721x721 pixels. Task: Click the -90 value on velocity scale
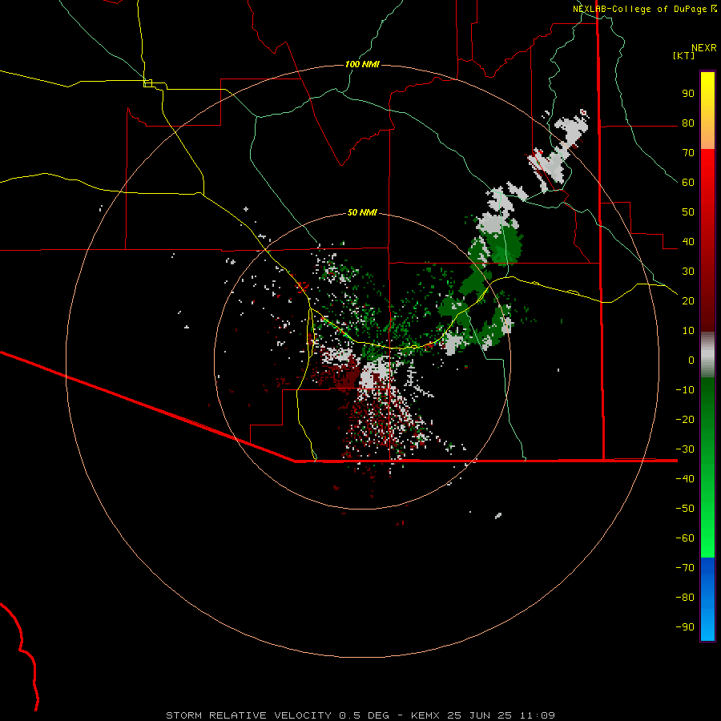tap(685, 627)
